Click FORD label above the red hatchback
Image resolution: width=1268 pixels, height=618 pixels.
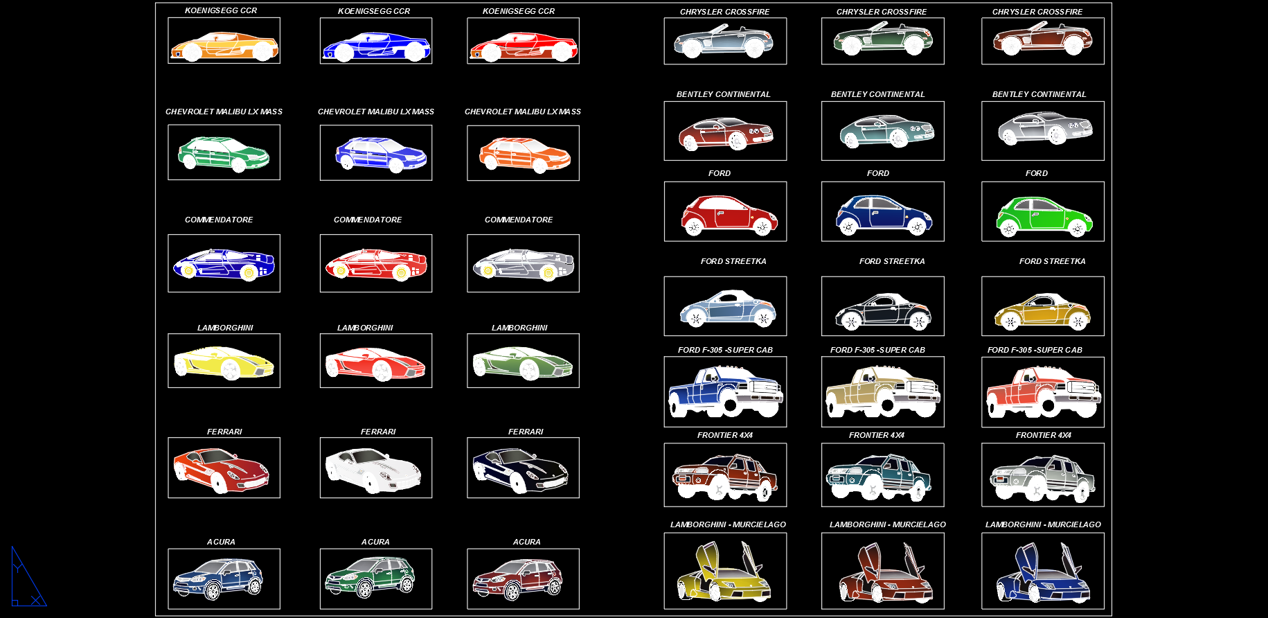(720, 173)
